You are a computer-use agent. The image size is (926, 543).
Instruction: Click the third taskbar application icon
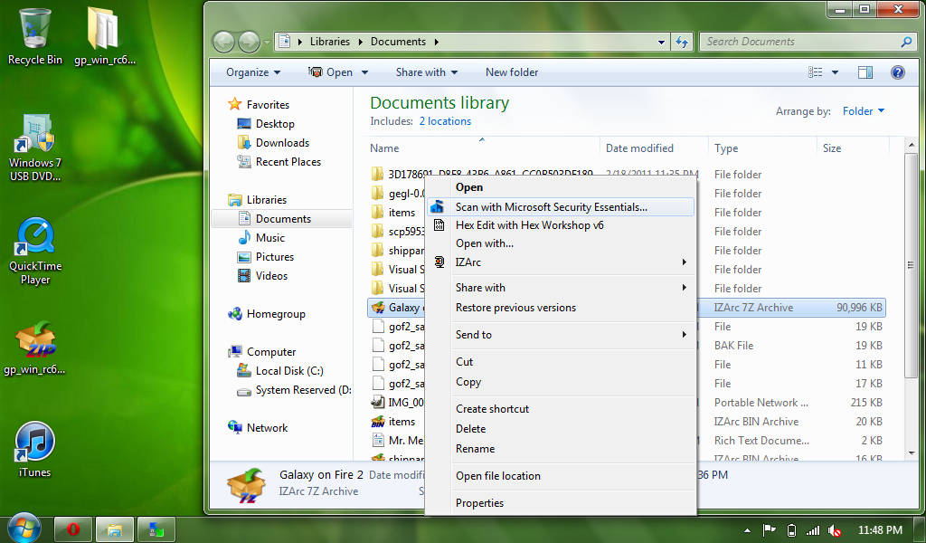[156, 529]
